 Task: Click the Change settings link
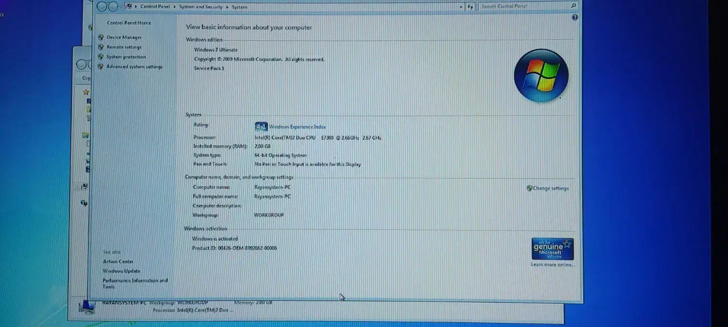coord(550,188)
